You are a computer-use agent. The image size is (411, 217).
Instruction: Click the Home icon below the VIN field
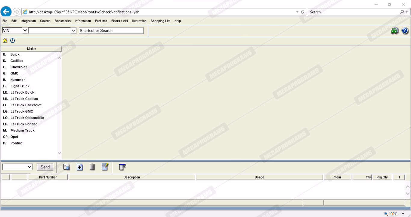5,41
